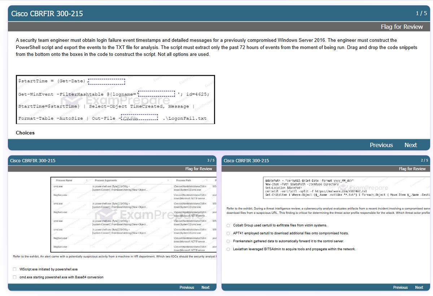Viewport: 433px width, 296px height.
Task: Flag question 1 of 5 for review
Action: [402, 27]
